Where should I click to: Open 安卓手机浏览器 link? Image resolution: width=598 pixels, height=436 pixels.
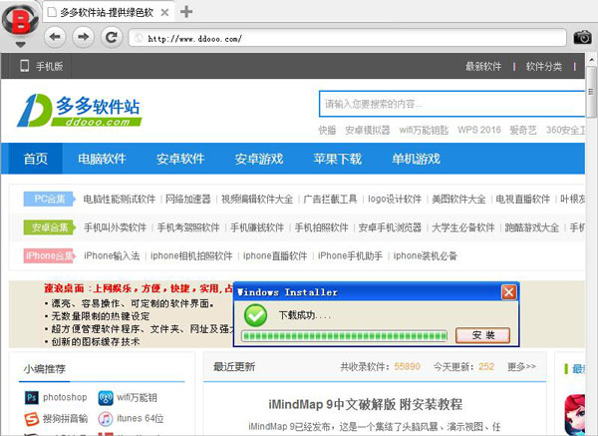[390, 227]
